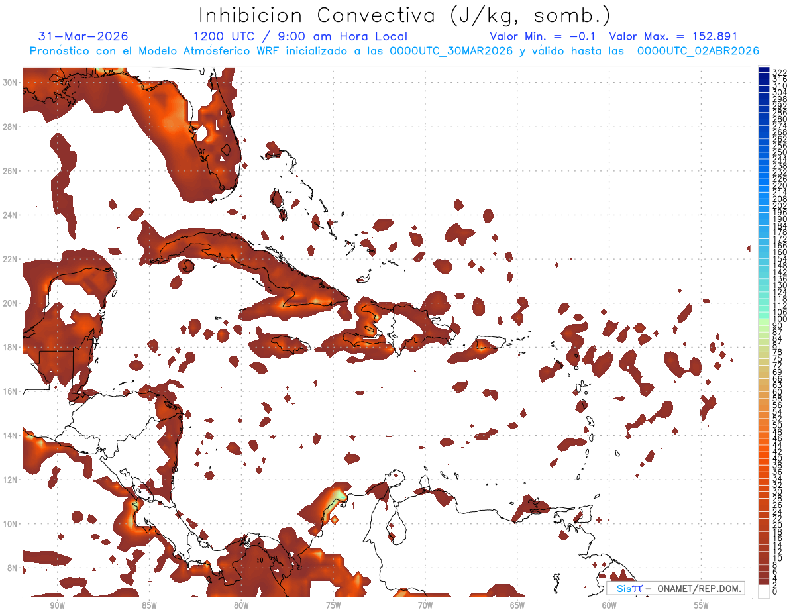This screenshot has height=614, width=795.
Task: Select the 31-Mar-2026 date label
Action: coord(83,36)
